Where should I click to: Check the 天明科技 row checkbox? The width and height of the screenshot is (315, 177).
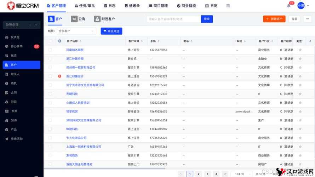[50, 94]
